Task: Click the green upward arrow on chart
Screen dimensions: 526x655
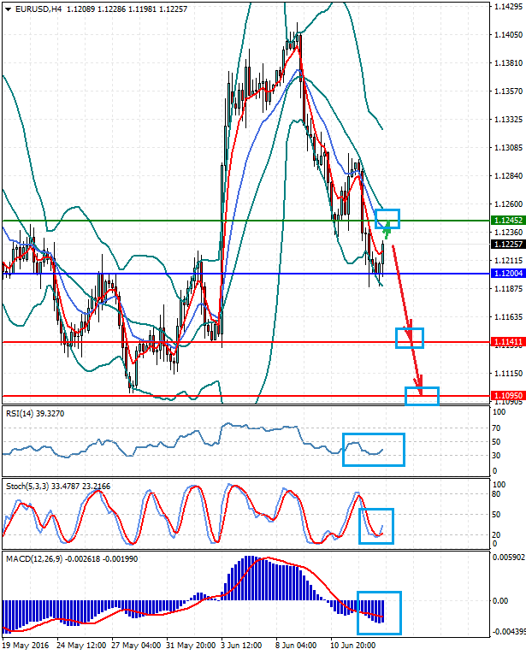Action: point(387,227)
